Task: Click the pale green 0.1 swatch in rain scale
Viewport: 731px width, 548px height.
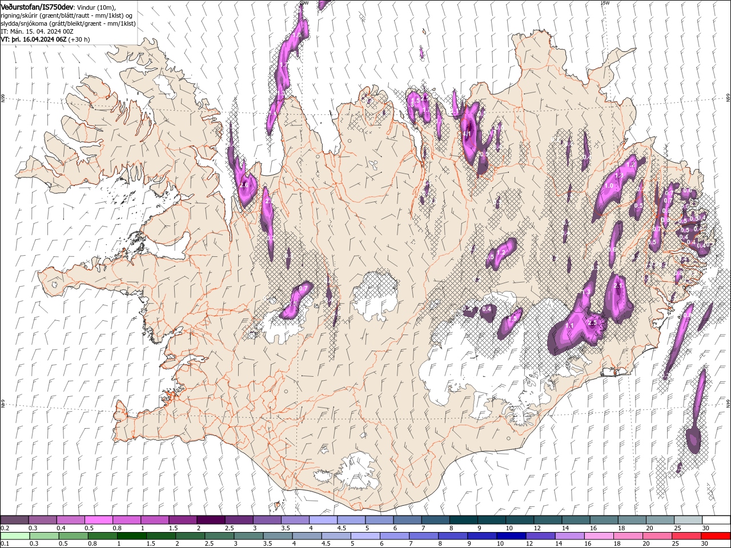Action: tap(15, 536)
